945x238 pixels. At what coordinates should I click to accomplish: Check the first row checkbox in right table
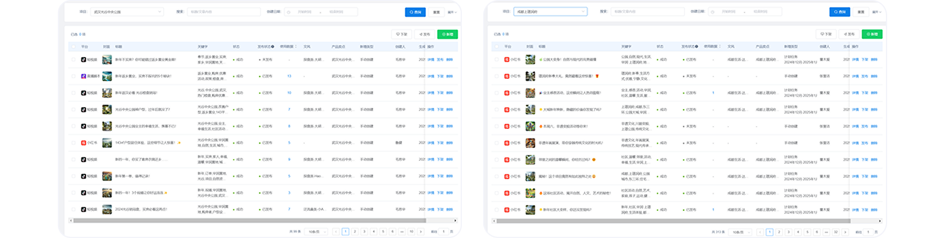pos(497,59)
